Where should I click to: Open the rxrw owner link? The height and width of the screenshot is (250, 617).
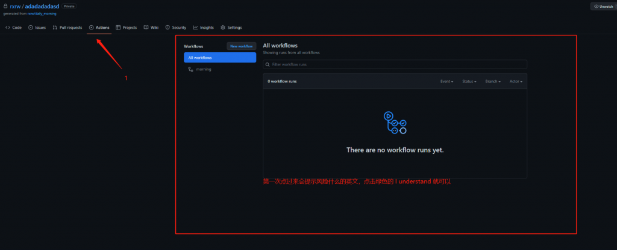click(15, 6)
